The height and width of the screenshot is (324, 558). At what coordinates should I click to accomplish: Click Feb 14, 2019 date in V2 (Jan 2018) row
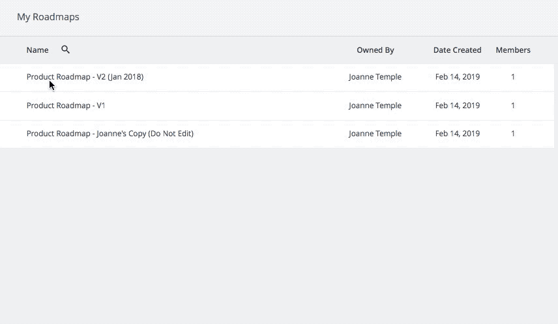457,77
